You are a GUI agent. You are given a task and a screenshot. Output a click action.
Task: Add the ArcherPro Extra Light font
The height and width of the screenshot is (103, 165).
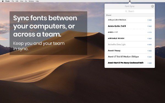click(x=149, y=44)
